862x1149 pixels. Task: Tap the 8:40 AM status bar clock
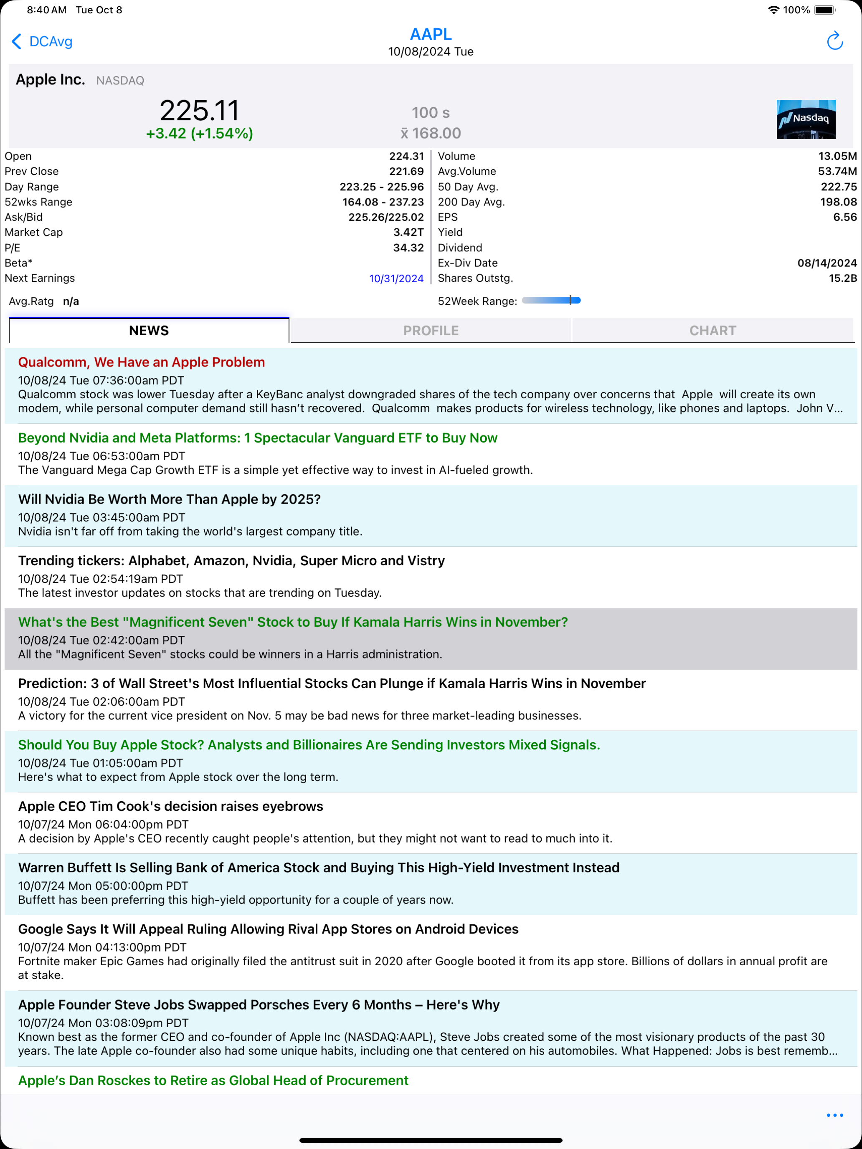[47, 10]
